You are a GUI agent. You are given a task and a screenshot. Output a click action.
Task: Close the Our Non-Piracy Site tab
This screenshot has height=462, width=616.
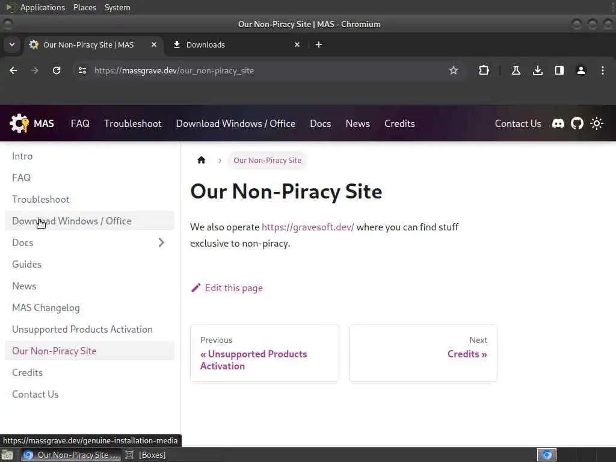[154, 45]
